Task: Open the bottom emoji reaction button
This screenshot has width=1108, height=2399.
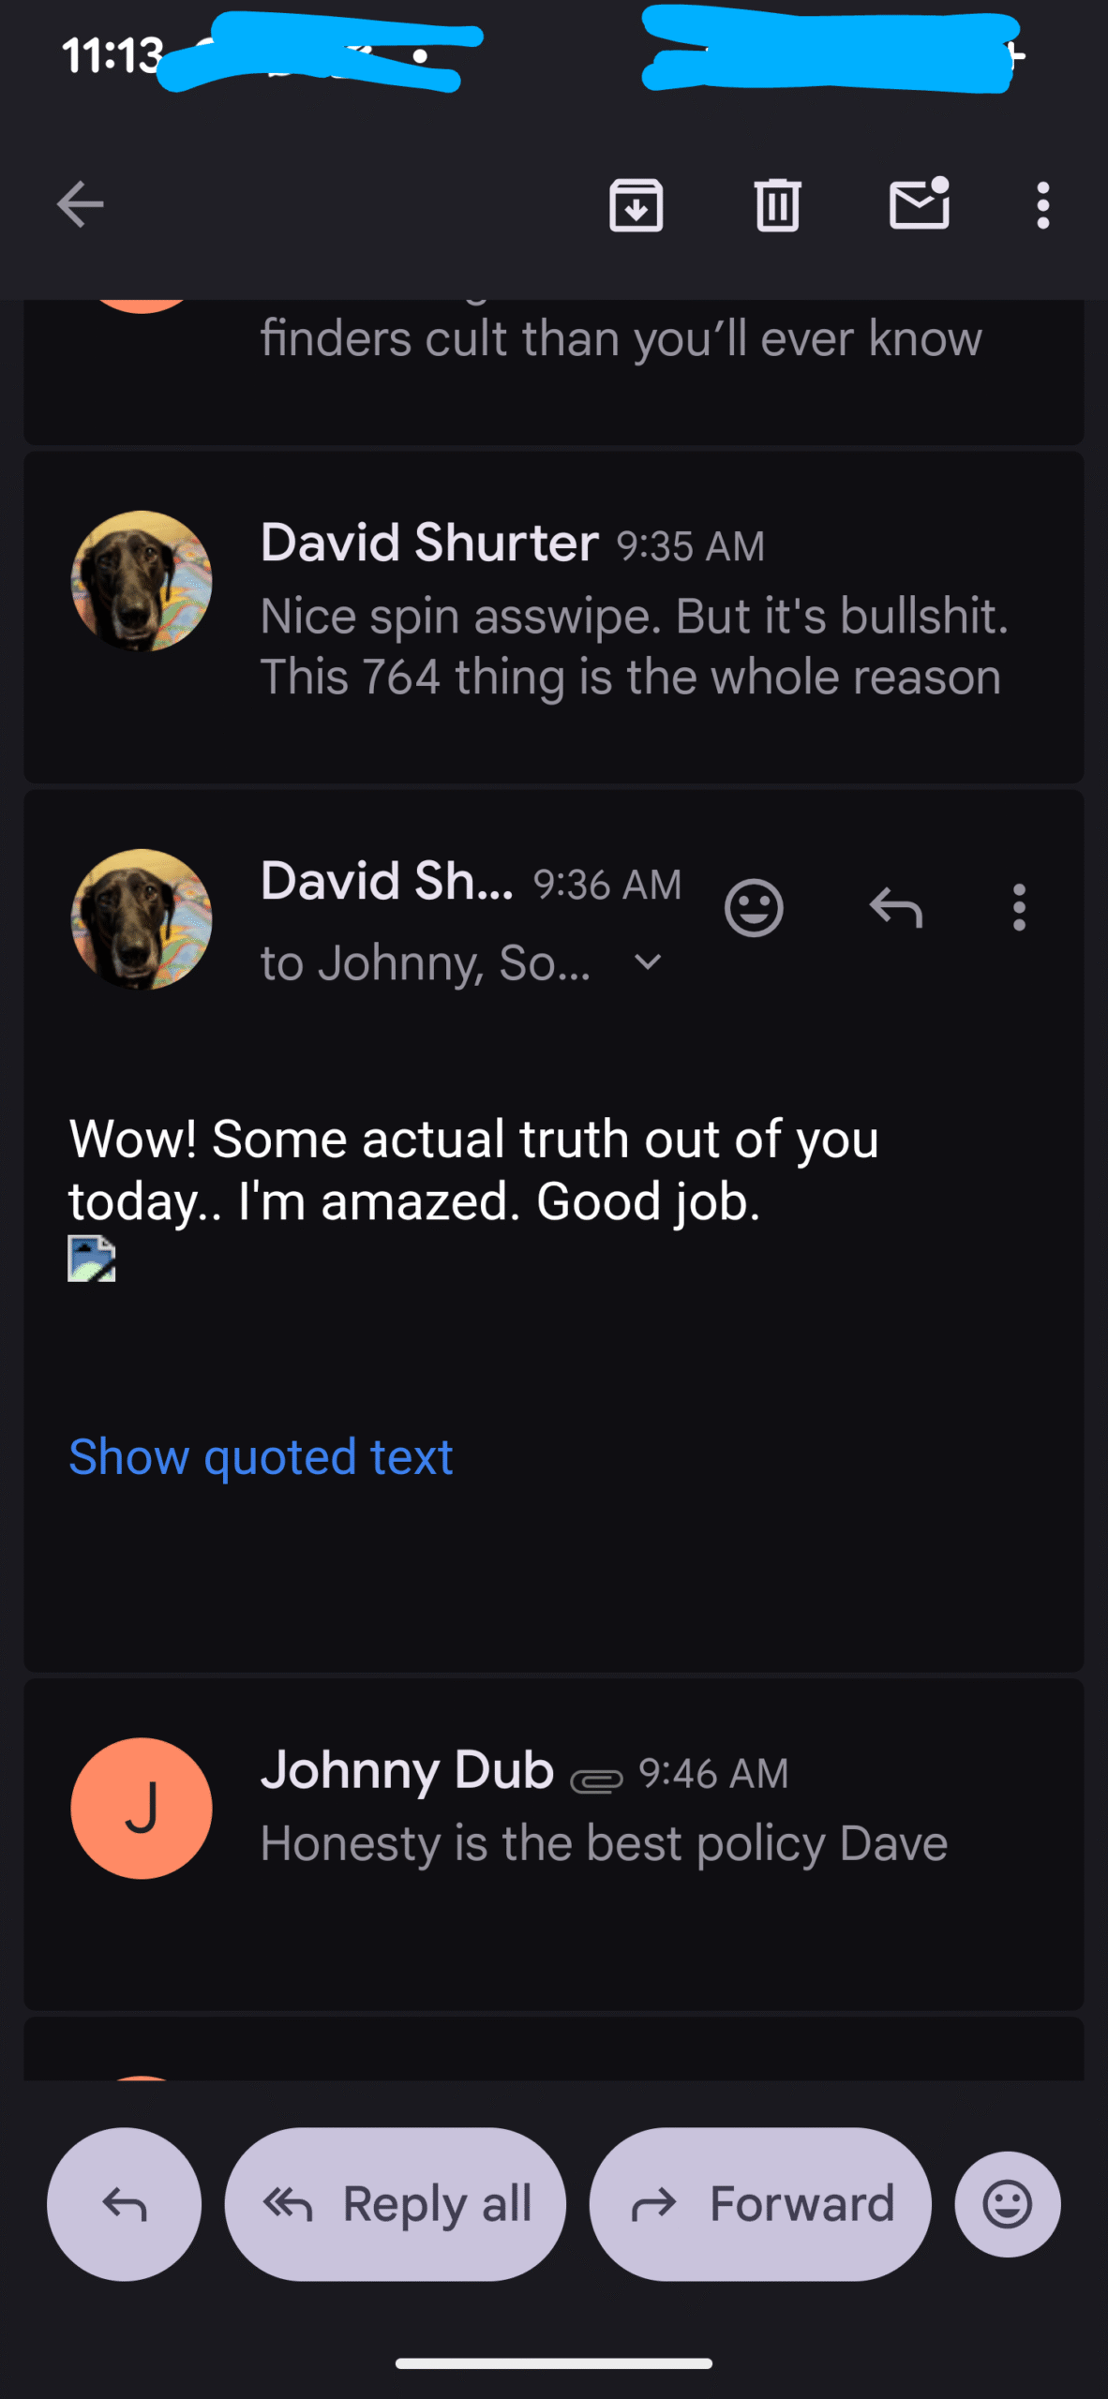Action: coord(1008,2204)
